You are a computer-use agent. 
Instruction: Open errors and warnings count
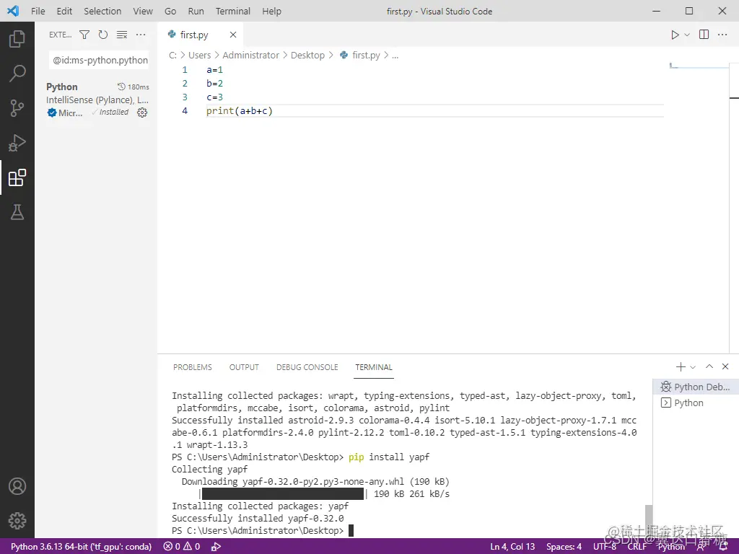pos(182,547)
